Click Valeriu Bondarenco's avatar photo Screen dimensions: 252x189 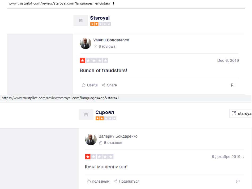tap(85, 43)
